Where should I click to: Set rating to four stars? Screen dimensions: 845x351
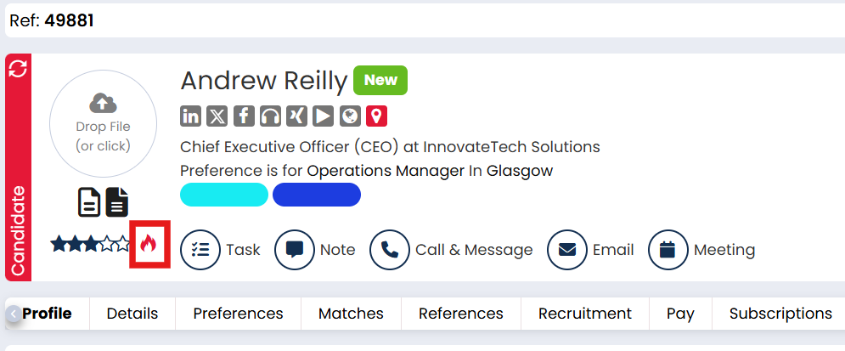pyautogui.click(x=108, y=245)
